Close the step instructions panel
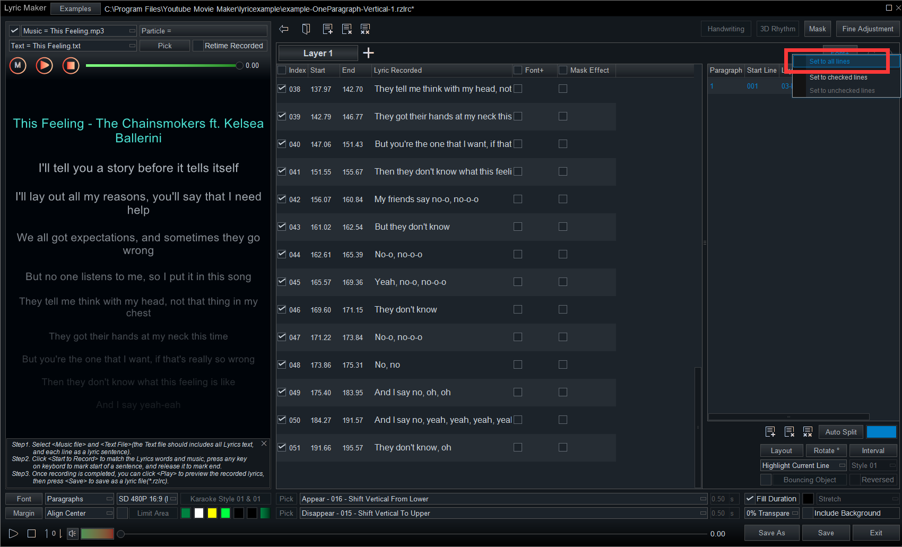 (264, 444)
